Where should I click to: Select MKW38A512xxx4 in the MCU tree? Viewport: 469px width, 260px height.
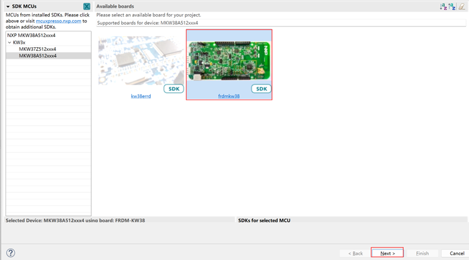[x=38, y=56]
